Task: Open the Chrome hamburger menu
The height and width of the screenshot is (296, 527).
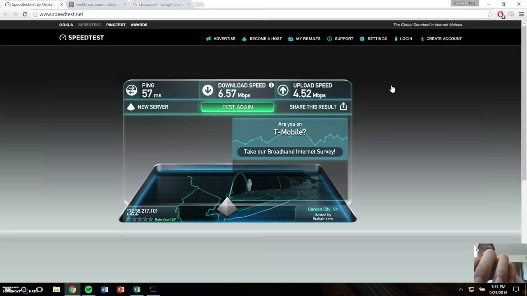Action: [521, 14]
